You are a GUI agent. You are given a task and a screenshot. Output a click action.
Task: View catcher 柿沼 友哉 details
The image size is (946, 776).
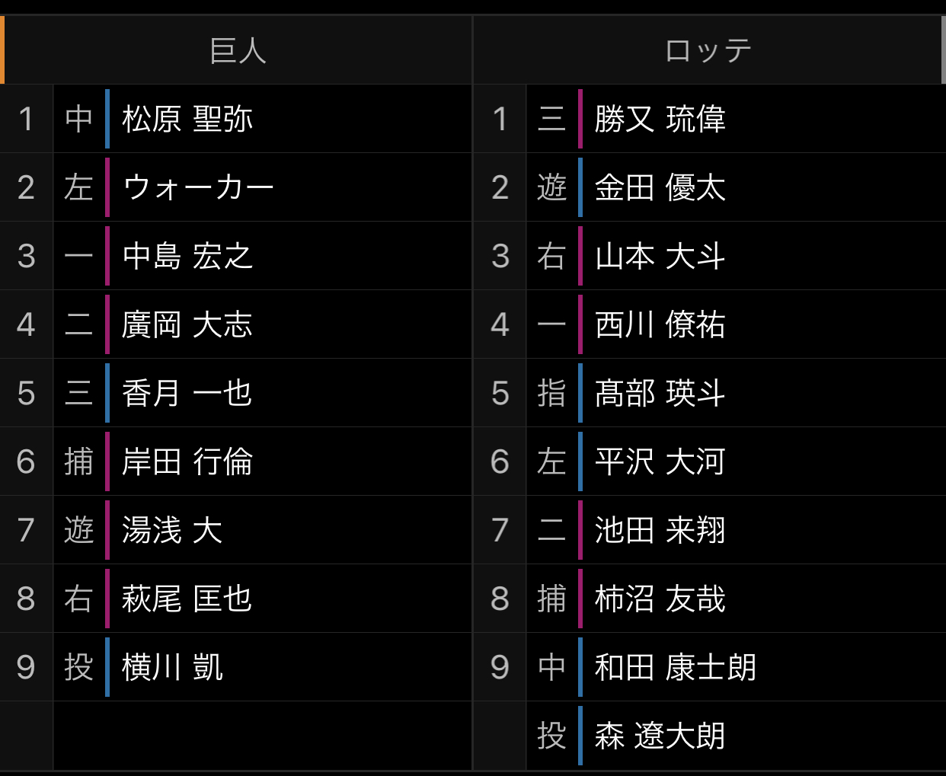[660, 599]
